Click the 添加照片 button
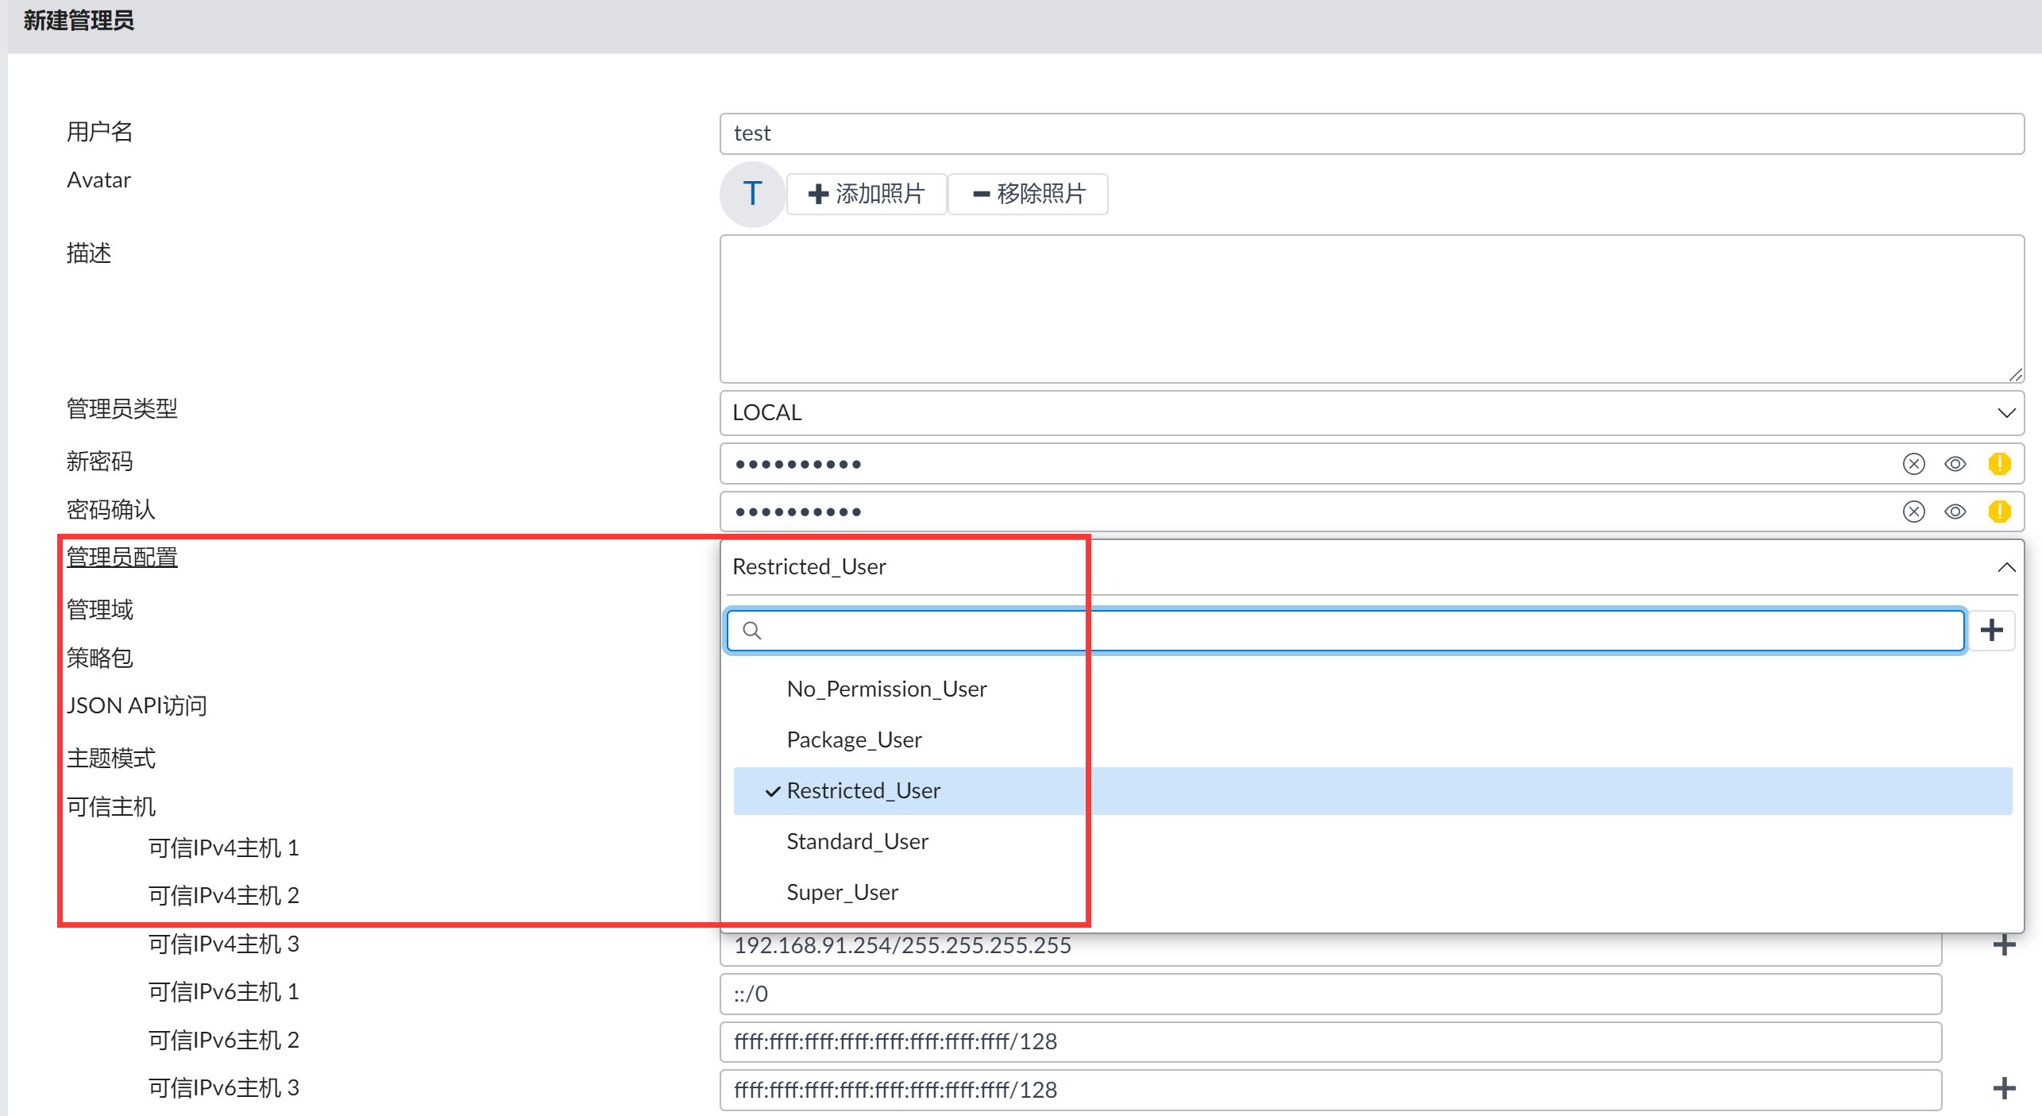The height and width of the screenshot is (1116, 2042). [867, 194]
